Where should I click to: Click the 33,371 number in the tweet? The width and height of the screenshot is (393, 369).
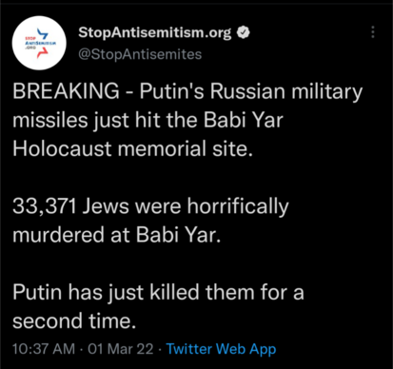point(45,206)
